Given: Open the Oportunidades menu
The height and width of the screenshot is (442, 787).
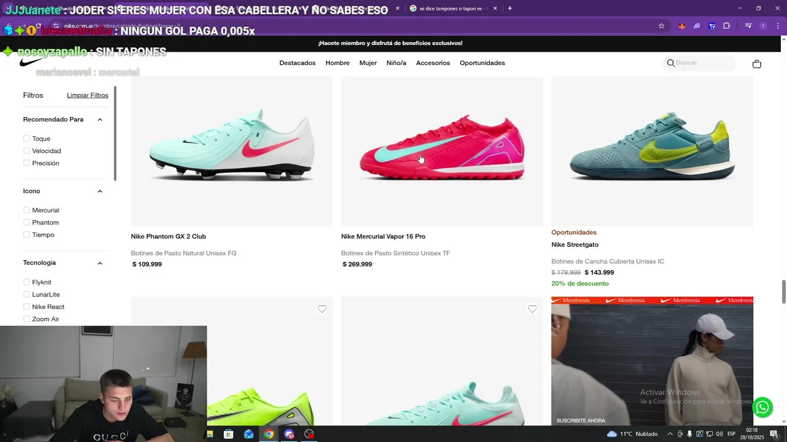Looking at the screenshot, I should [x=482, y=63].
